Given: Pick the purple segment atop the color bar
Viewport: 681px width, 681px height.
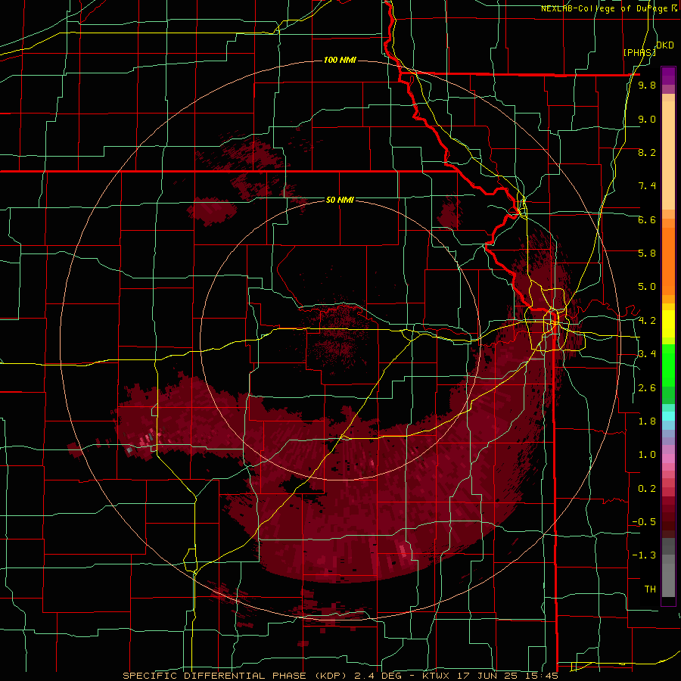Looking at the screenshot, I should click(x=668, y=76).
